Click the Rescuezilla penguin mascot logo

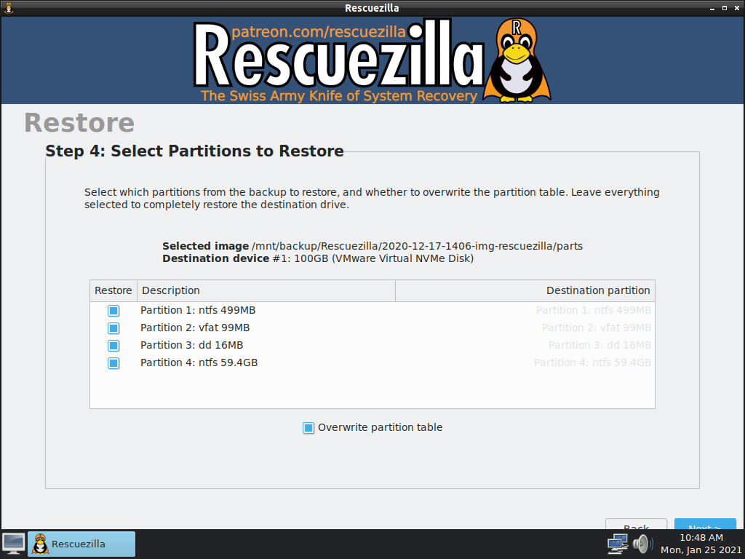pos(517,60)
